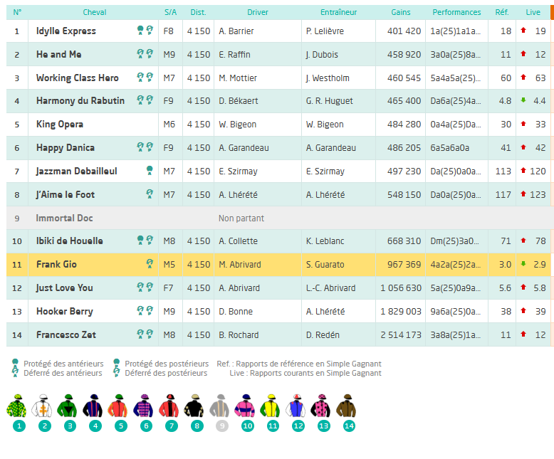Click the pink silk with black dots
554x459 pixels.
pyautogui.click(x=323, y=406)
